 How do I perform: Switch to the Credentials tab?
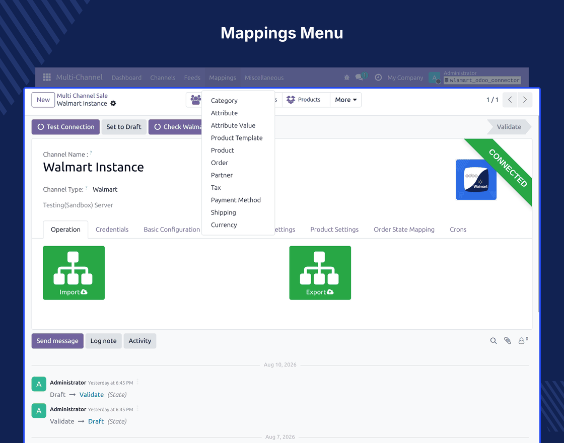(x=112, y=230)
